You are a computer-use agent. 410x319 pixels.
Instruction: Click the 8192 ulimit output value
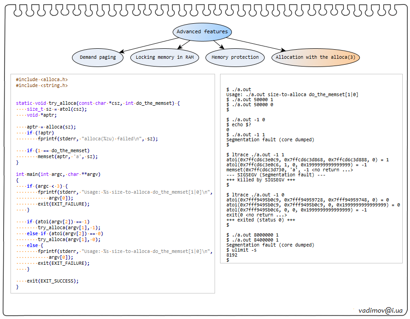(x=231, y=255)
